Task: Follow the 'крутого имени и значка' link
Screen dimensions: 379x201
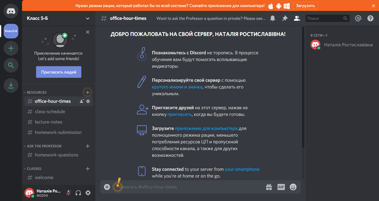Action: coord(177,87)
